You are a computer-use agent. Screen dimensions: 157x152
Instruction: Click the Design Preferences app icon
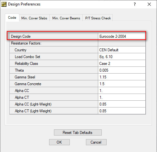click(x=4, y=4)
